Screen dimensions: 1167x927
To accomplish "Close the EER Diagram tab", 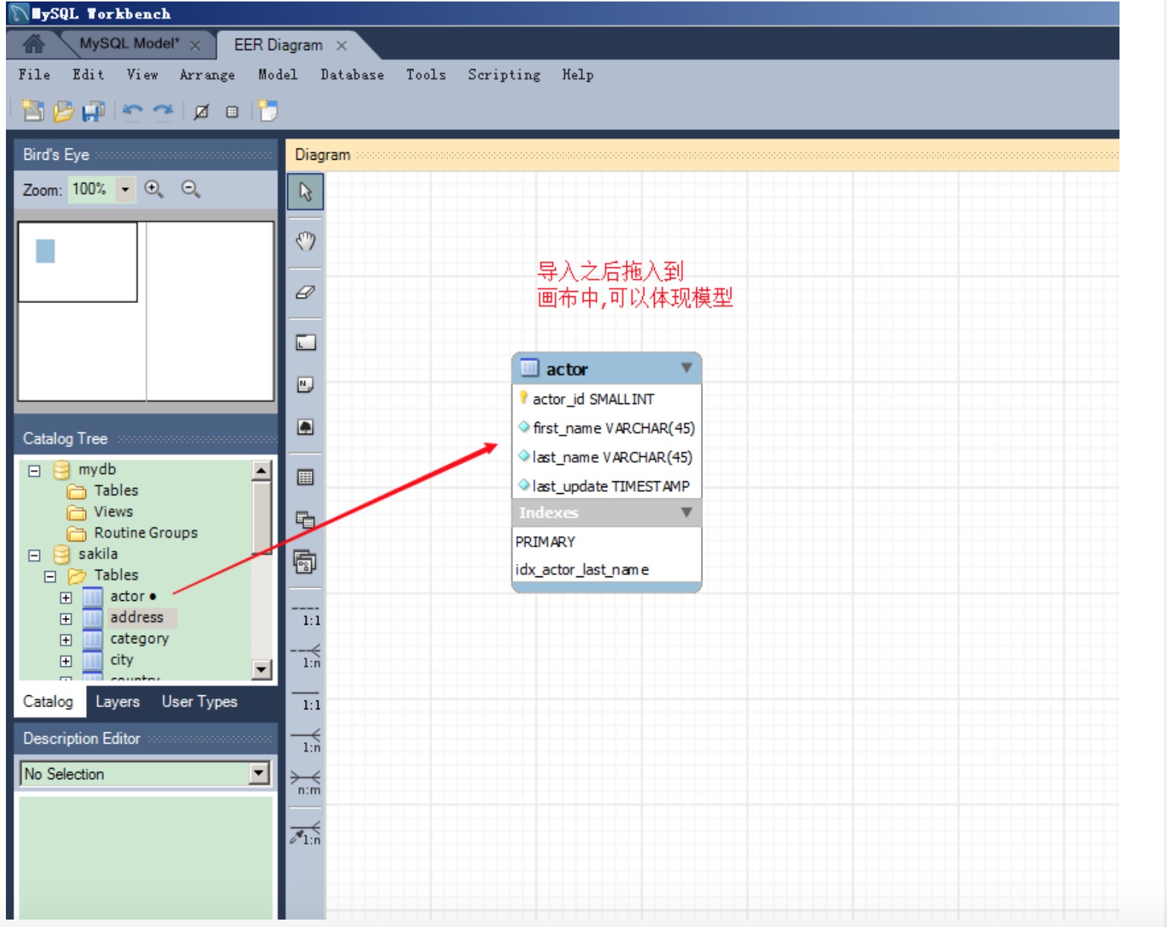I will tap(341, 45).
